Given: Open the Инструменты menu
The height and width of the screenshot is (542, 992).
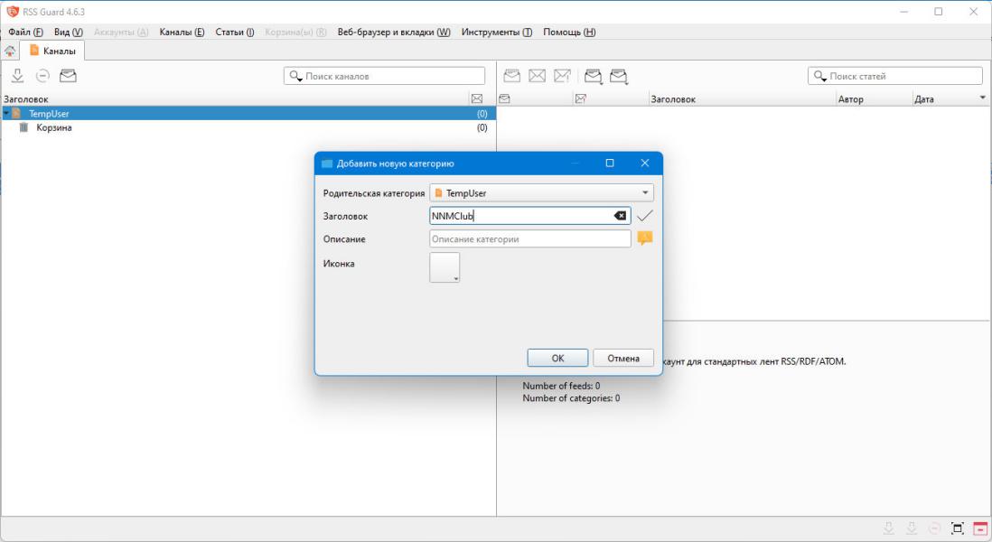Looking at the screenshot, I should [497, 33].
